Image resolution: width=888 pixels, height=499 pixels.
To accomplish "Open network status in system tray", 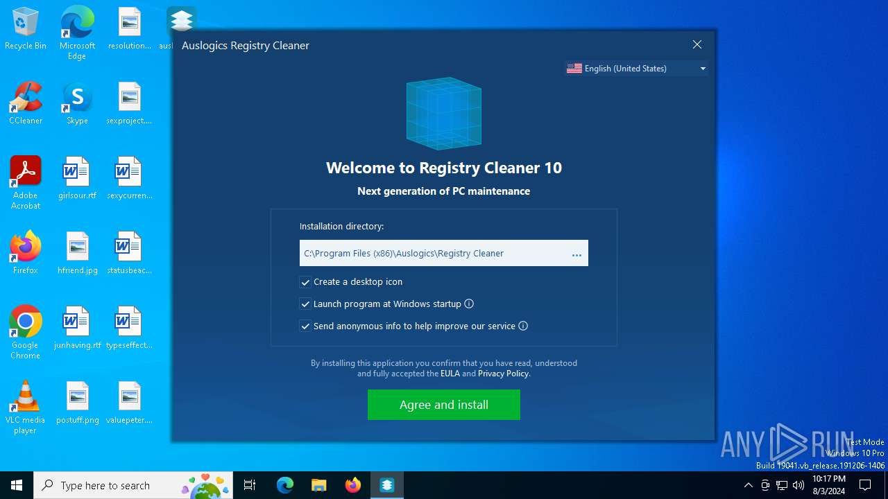I will point(782,485).
